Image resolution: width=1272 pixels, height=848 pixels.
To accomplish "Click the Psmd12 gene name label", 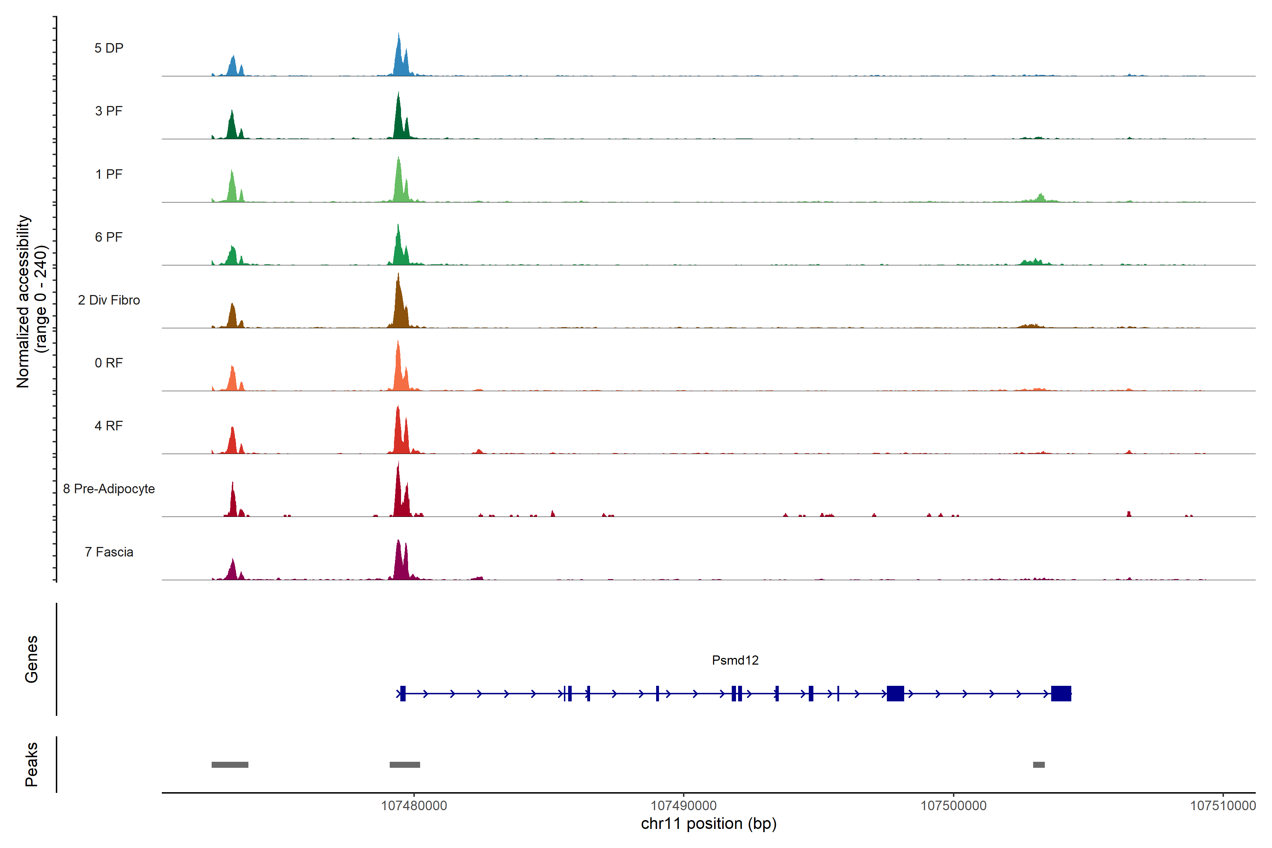I will (x=735, y=660).
